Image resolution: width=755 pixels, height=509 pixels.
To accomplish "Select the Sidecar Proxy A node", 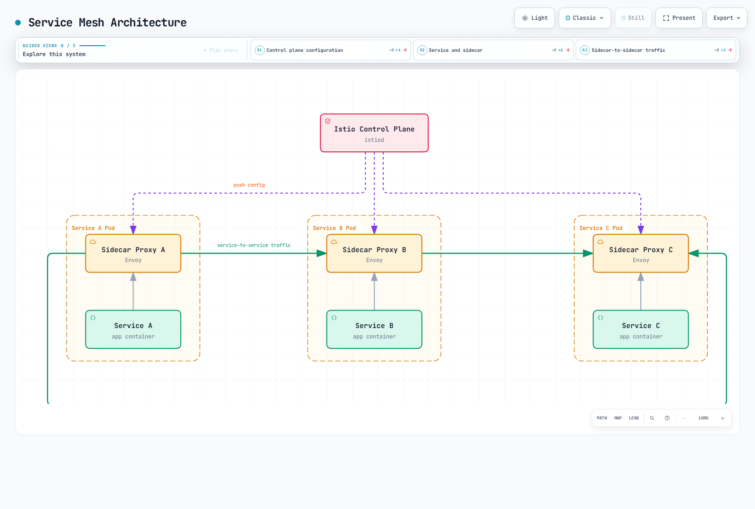I will coord(133,254).
